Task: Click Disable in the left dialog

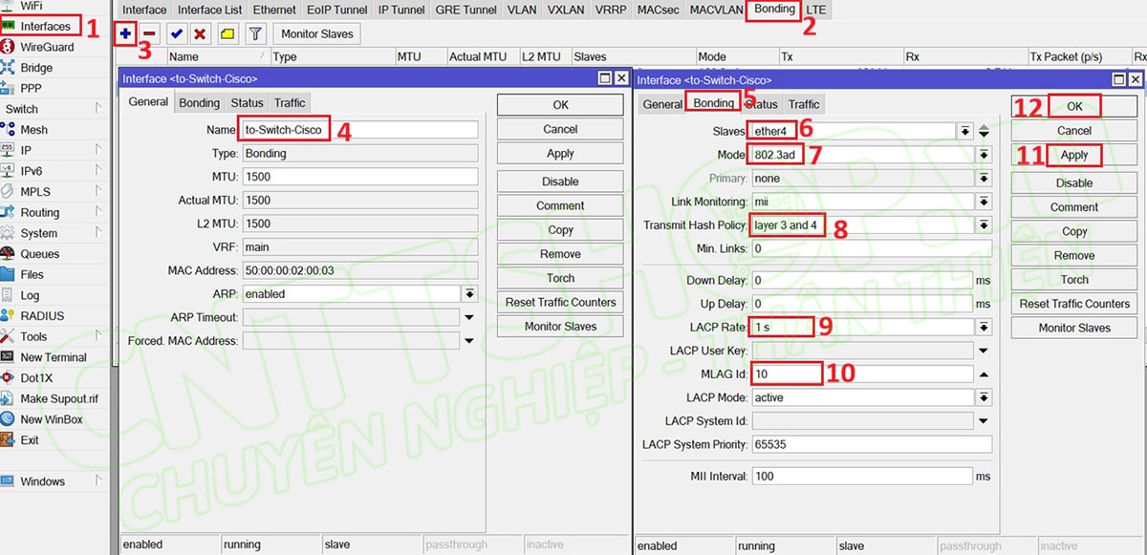Action: (x=560, y=181)
